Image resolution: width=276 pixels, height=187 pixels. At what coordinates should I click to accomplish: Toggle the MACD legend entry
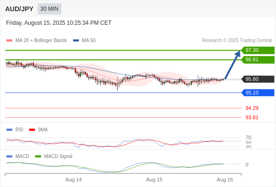[x=18, y=156]
